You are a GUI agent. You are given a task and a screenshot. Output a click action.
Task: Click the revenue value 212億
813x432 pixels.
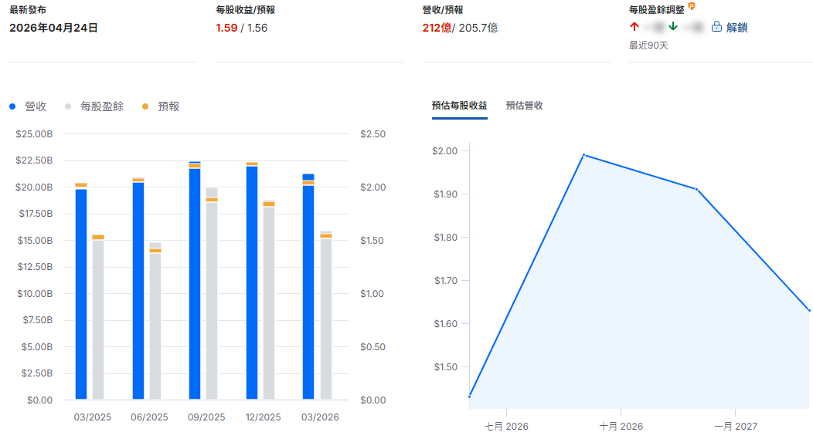click(437, 28)
